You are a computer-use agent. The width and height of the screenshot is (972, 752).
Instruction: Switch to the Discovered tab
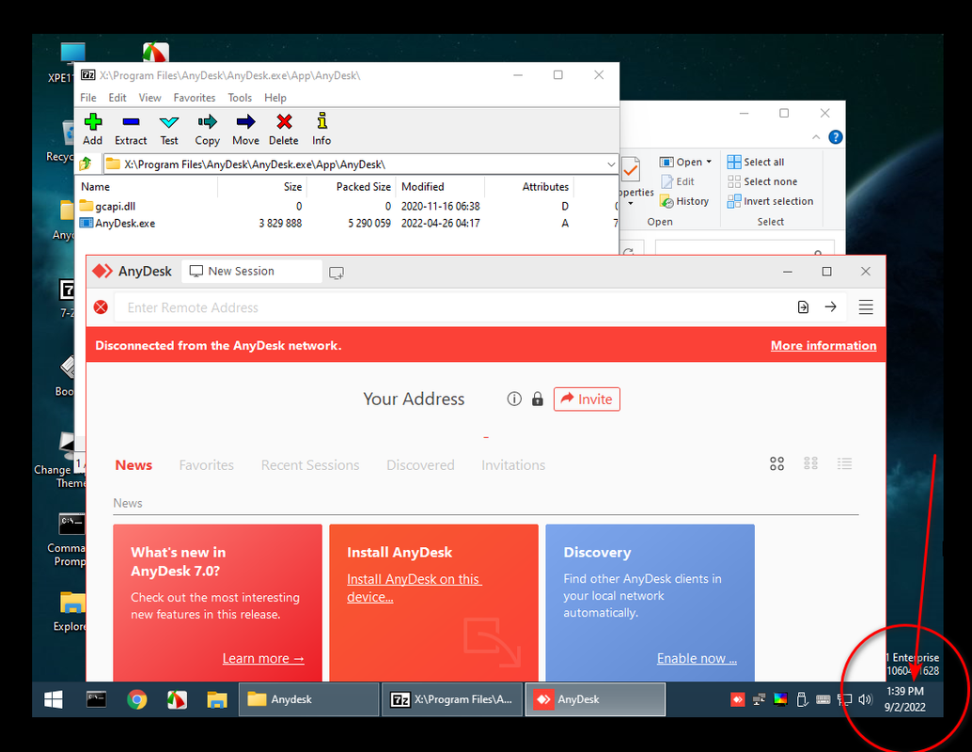click(420, 465)
